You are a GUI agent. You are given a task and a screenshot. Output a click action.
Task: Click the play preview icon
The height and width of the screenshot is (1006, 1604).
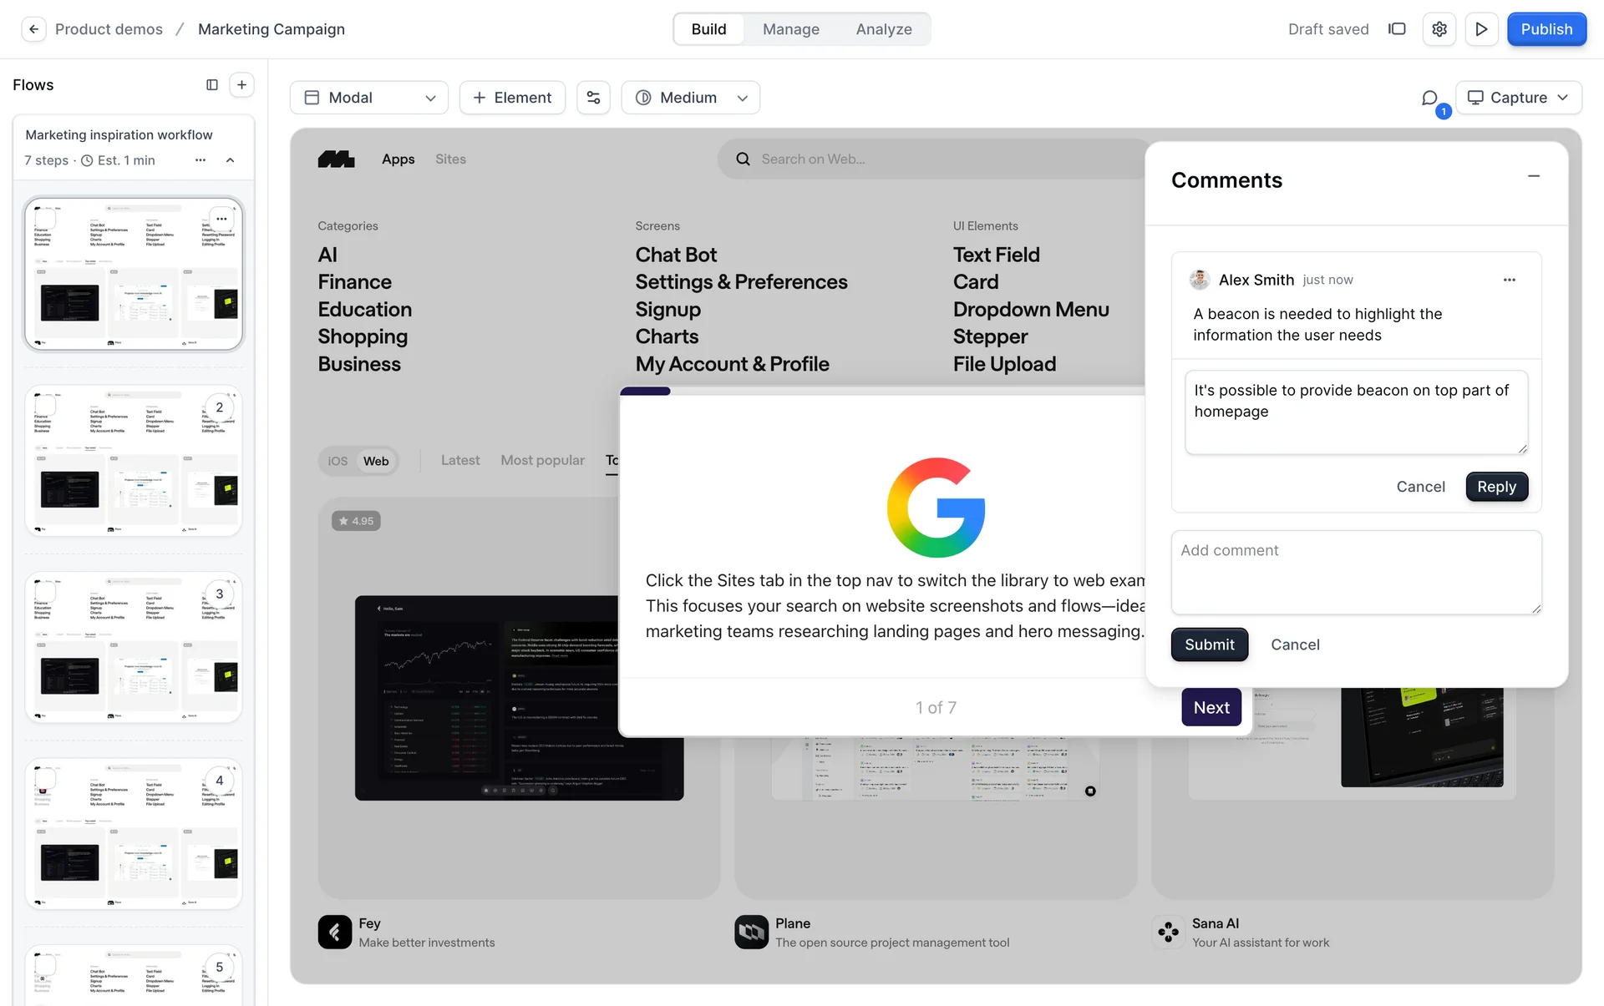point(1481,29)
